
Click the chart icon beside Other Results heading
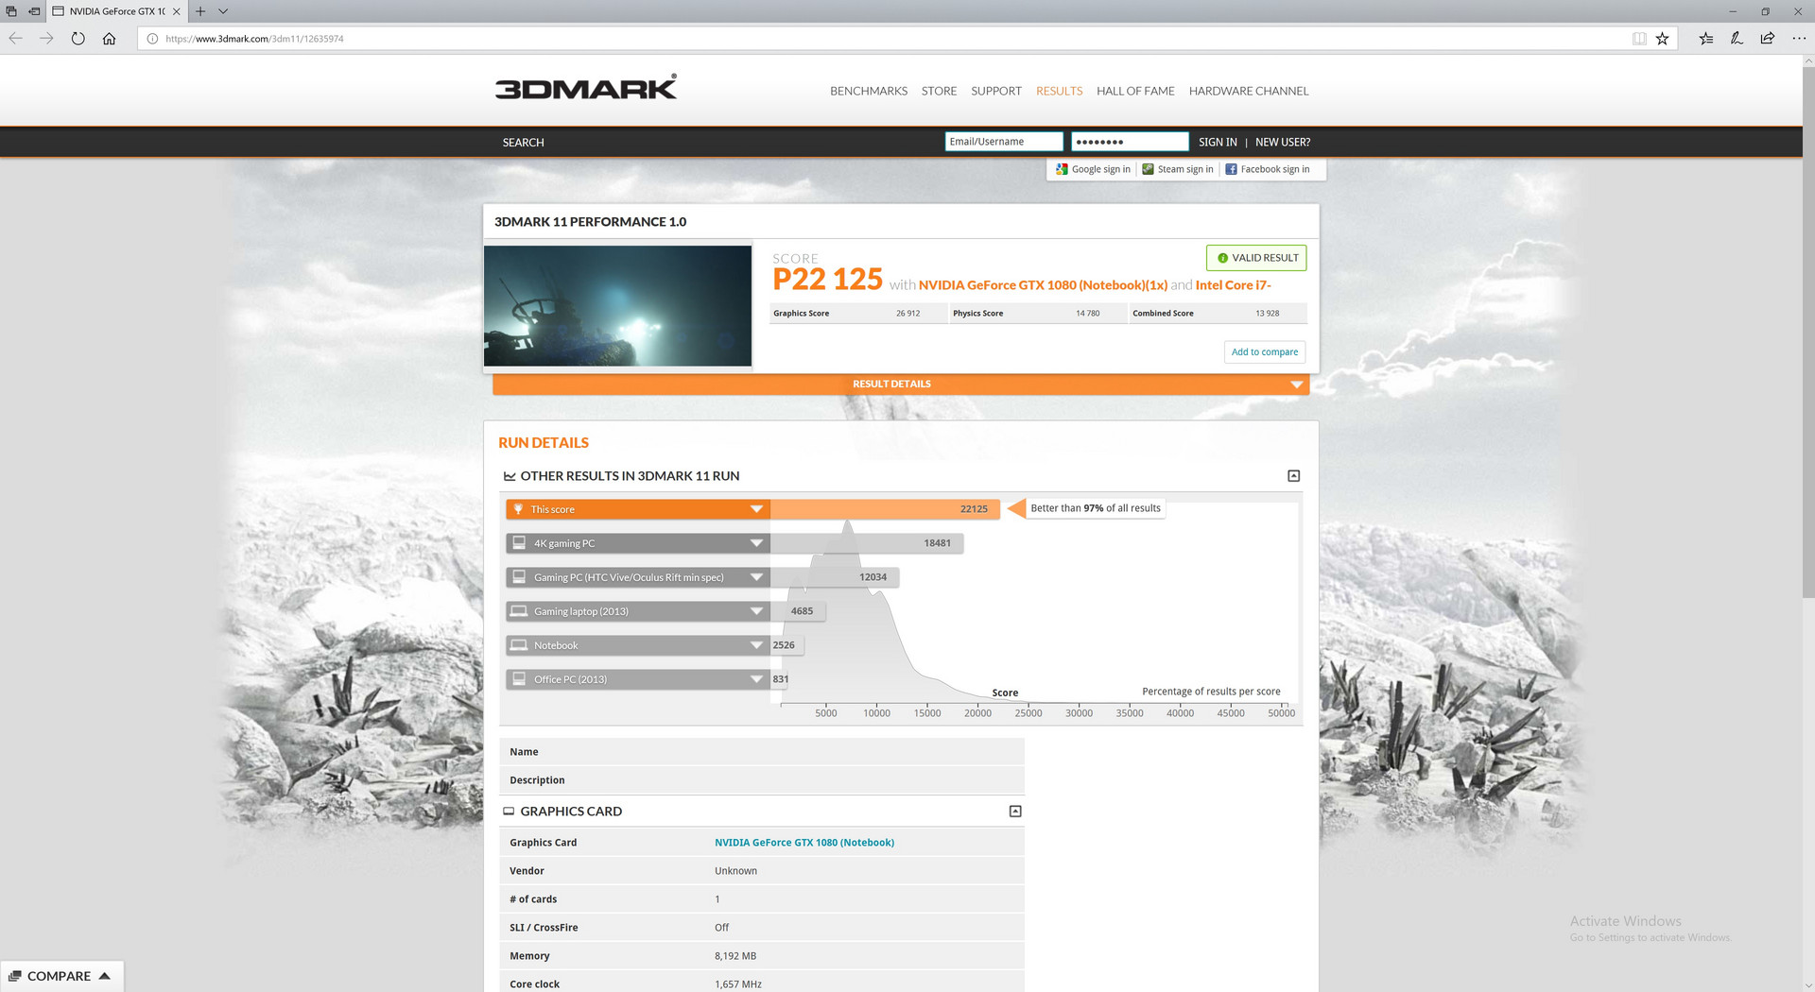click(x=510, y=476)
